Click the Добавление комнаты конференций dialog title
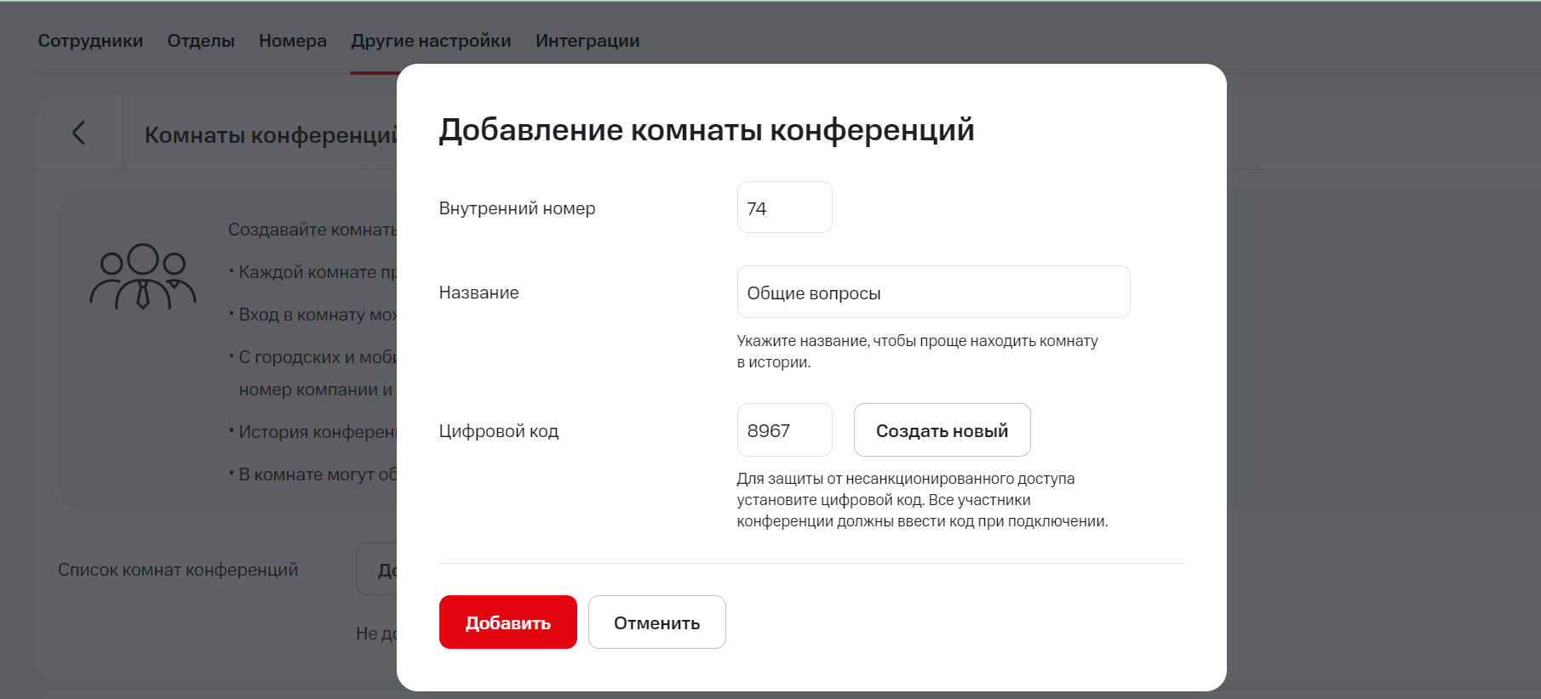This screenshot has width=1541, height=699. point(706,130)
